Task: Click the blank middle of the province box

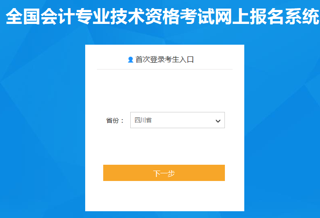Action: click(x=184, y=120)
